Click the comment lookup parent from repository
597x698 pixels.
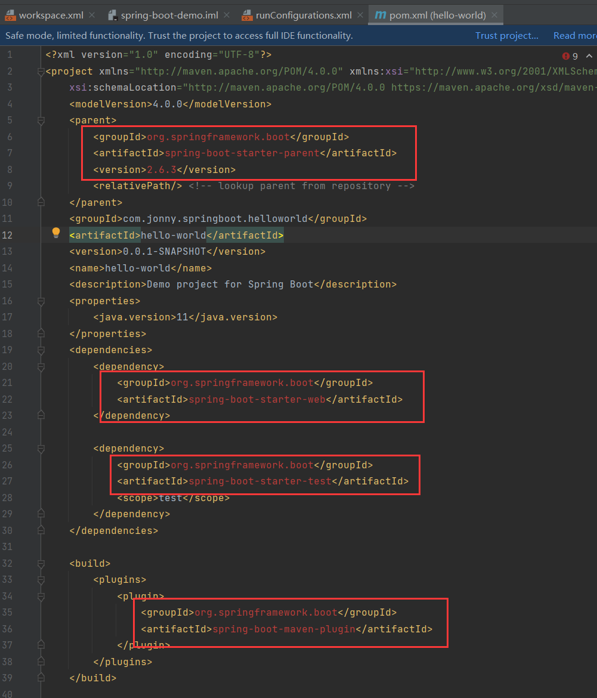point(302,186)
